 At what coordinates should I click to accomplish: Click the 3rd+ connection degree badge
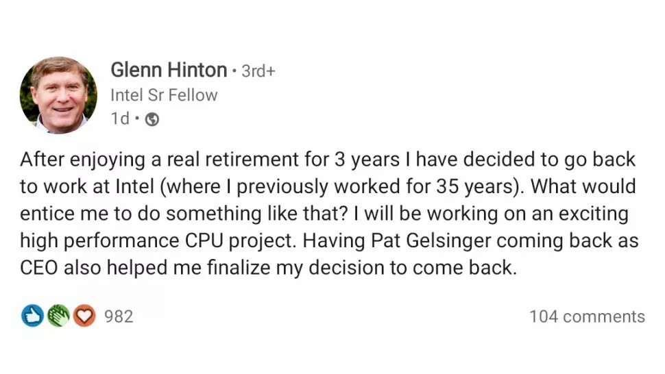[258, 71]
